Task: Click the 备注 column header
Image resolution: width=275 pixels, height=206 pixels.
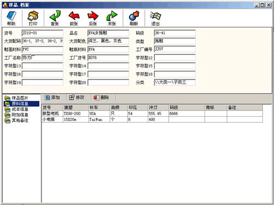Action: click(x=245, y=107)
